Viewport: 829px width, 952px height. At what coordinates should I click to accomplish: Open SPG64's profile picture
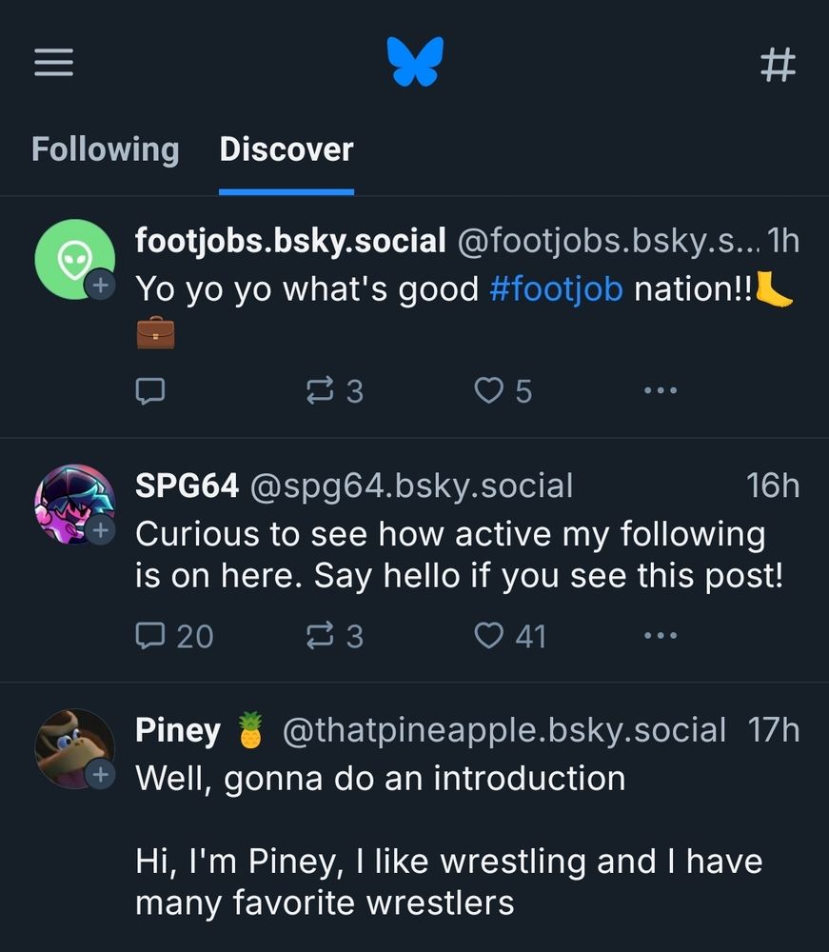(73, 504)
